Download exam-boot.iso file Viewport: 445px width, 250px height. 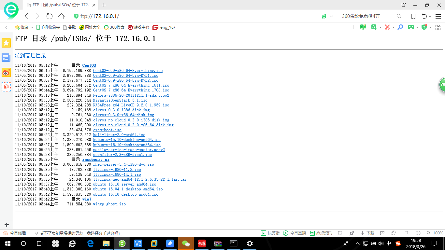pos(107,130)
